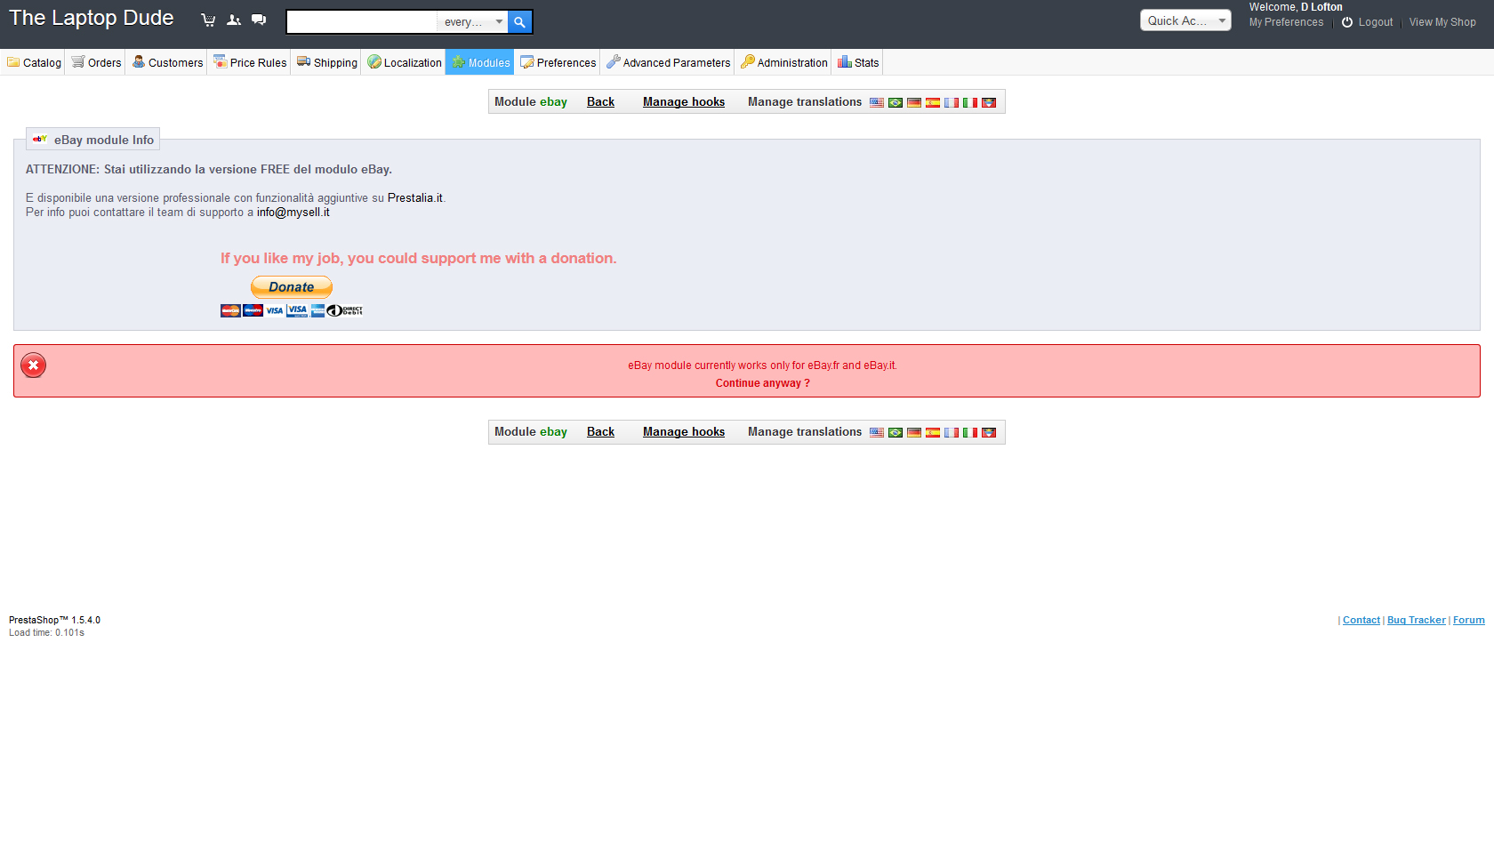Open the Forum footer link

tap(1469, 621)
